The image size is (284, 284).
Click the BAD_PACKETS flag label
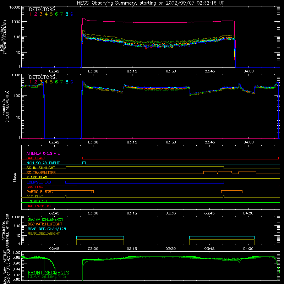coord(39,206)
